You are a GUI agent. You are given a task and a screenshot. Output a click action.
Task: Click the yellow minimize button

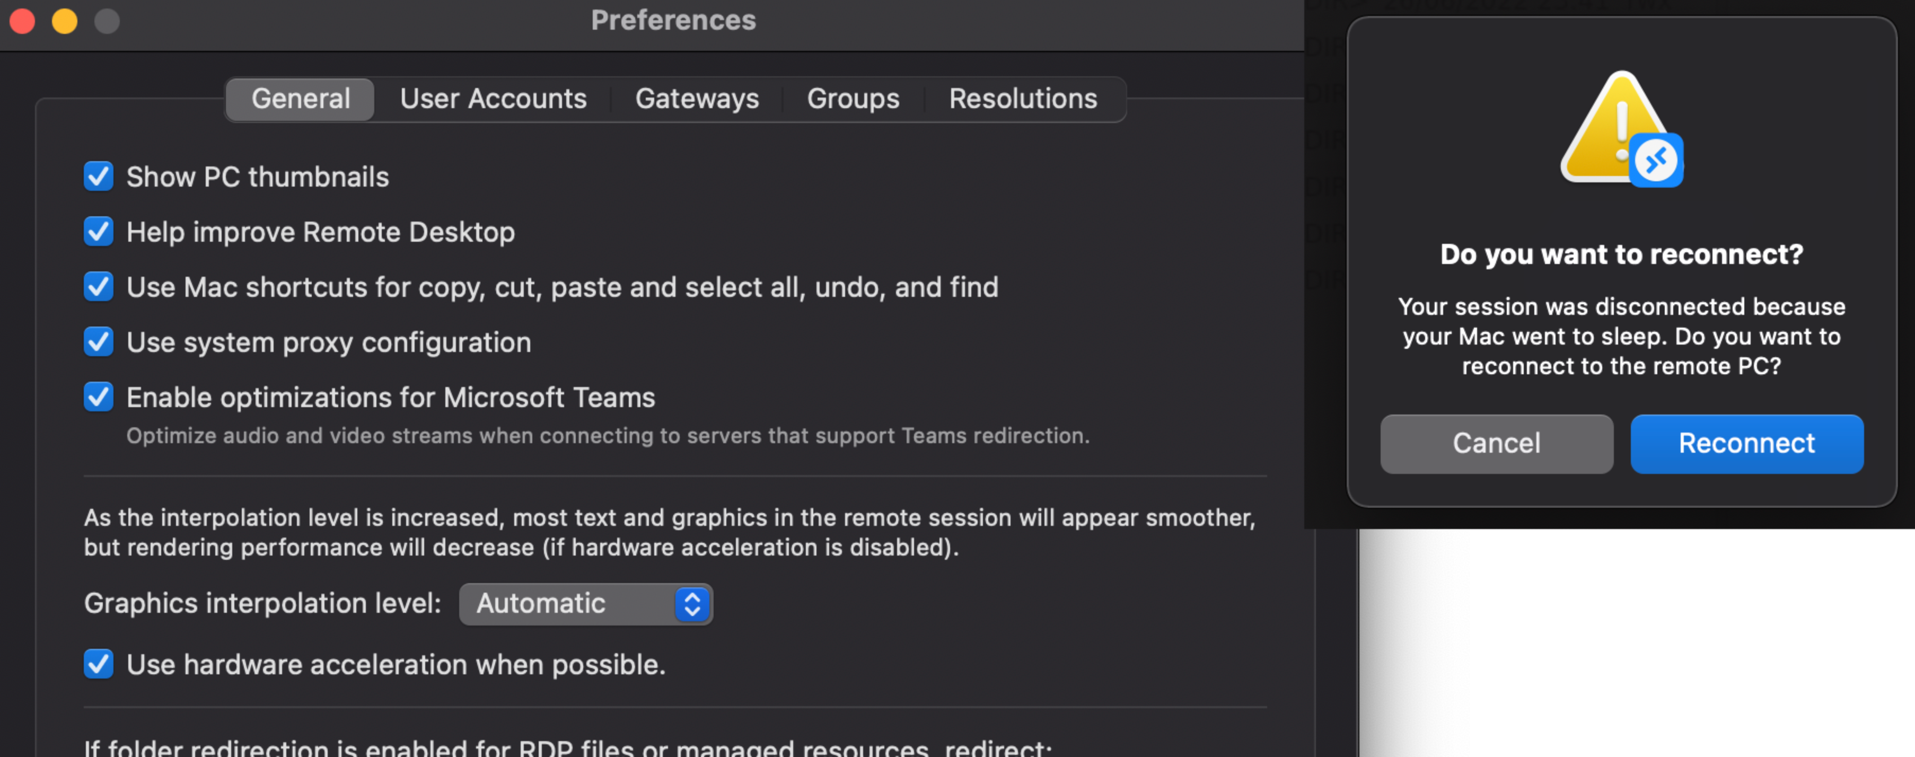(x=65, y=22)
